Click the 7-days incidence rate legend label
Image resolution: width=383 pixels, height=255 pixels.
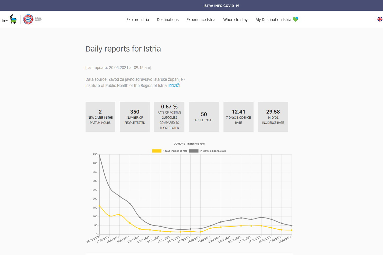175,151
